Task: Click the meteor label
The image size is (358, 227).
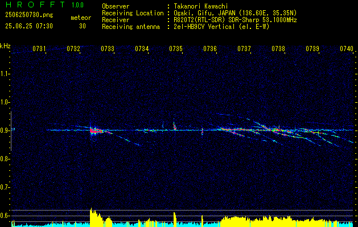Action: tap(81, 18)
